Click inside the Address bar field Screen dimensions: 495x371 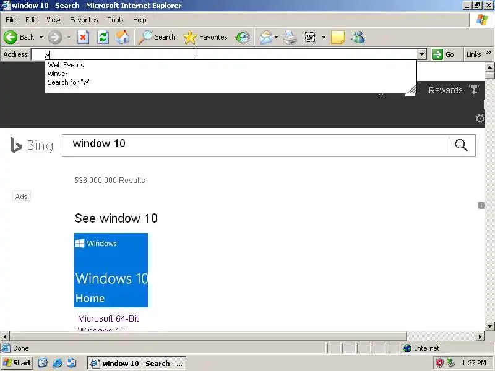(224, 54)
